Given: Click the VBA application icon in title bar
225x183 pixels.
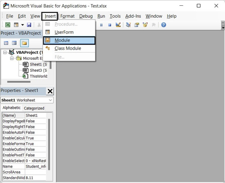Looking at the screenshot, I should [6, 6].
